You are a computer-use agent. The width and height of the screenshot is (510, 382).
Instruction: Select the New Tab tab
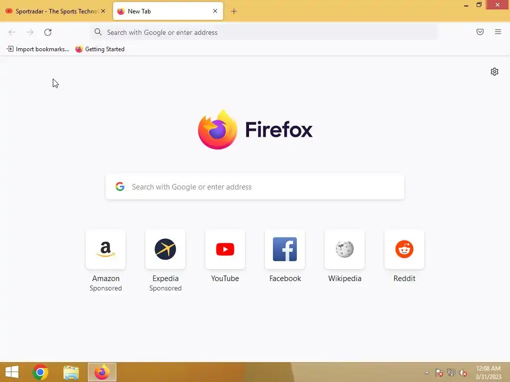click(x=168, y=11)
